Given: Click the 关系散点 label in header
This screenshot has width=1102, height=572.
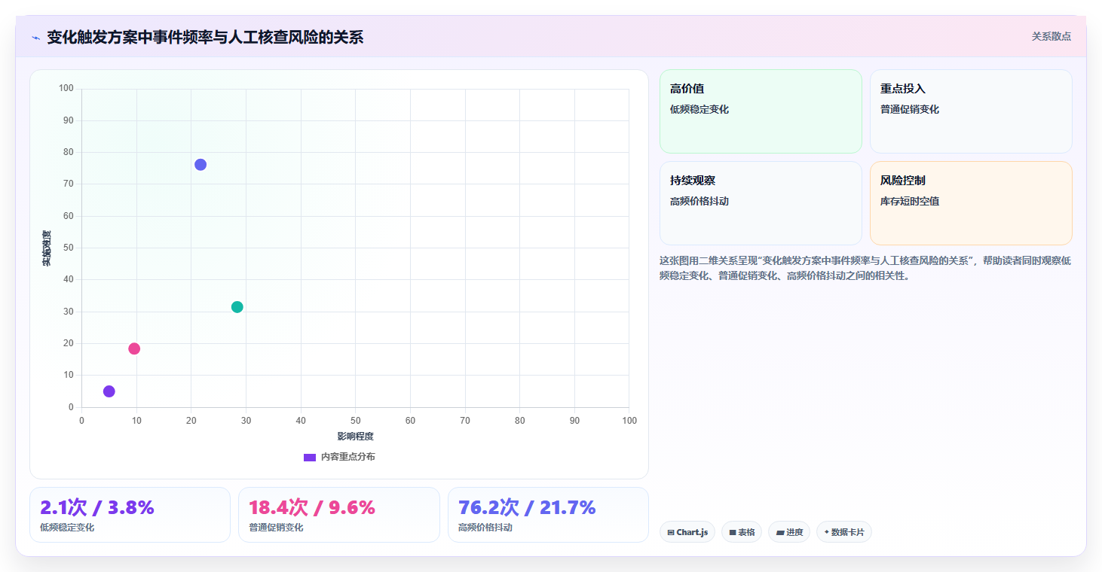Looking at the screenshot, I should pyautogui.click(x=1051, y=36).
